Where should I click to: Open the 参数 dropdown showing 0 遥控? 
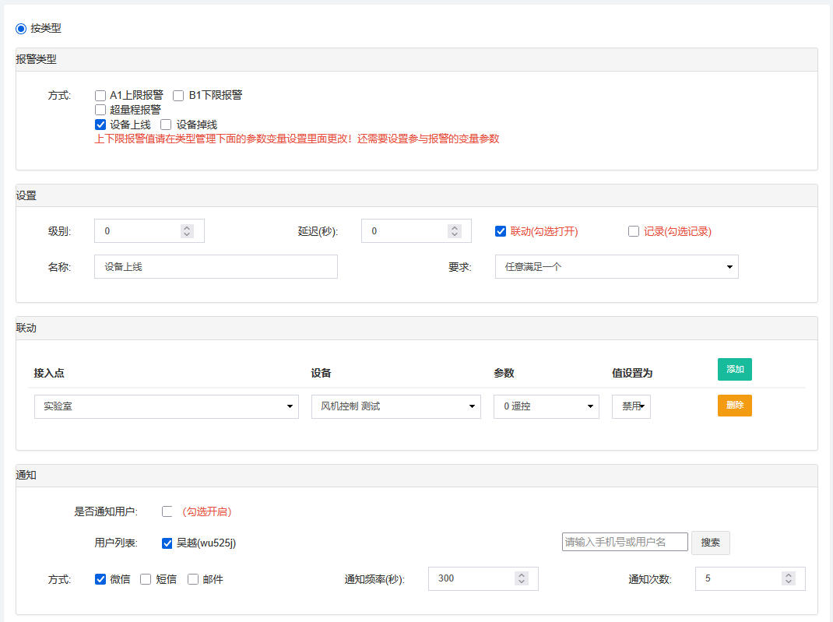(x=546, y=406)
